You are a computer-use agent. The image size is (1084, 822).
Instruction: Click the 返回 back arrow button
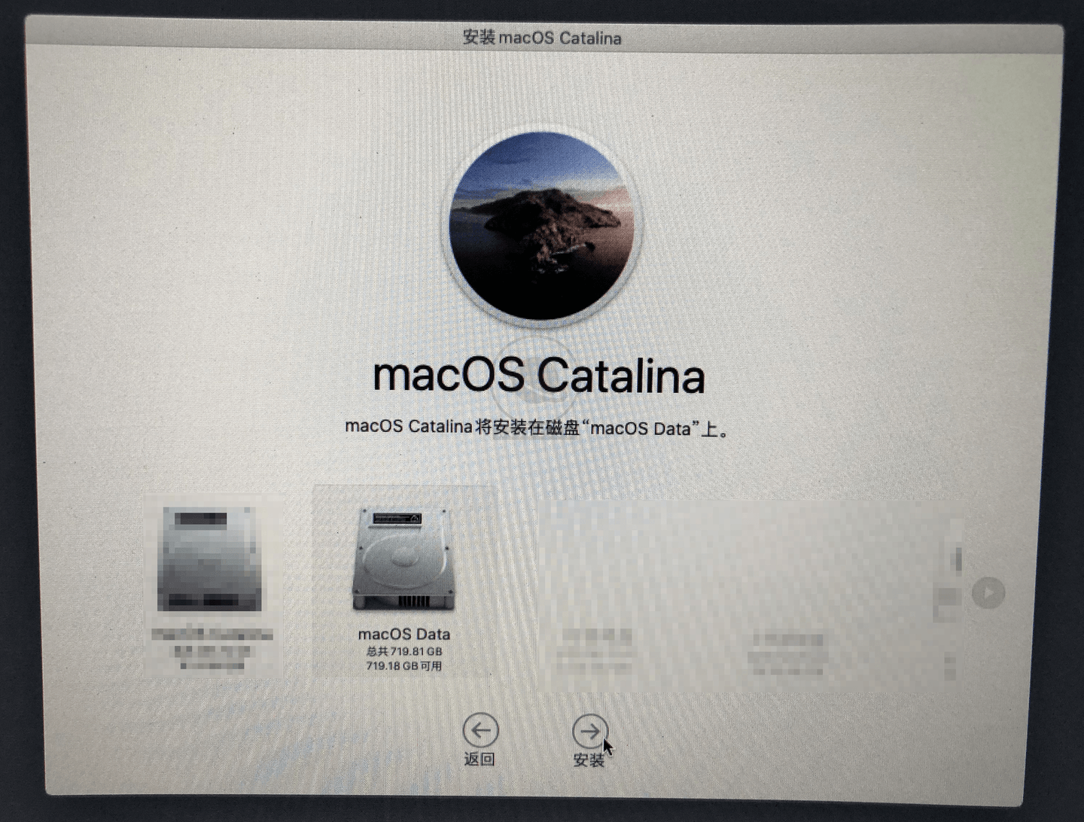point(480,730)
